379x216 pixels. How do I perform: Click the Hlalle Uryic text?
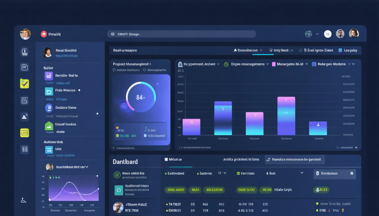(283, 190)
